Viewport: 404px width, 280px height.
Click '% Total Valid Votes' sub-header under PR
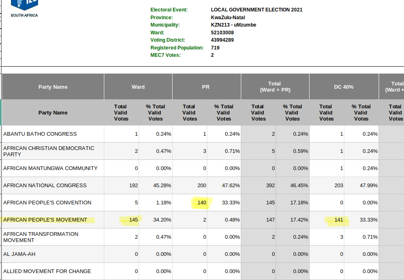(224, 112)
